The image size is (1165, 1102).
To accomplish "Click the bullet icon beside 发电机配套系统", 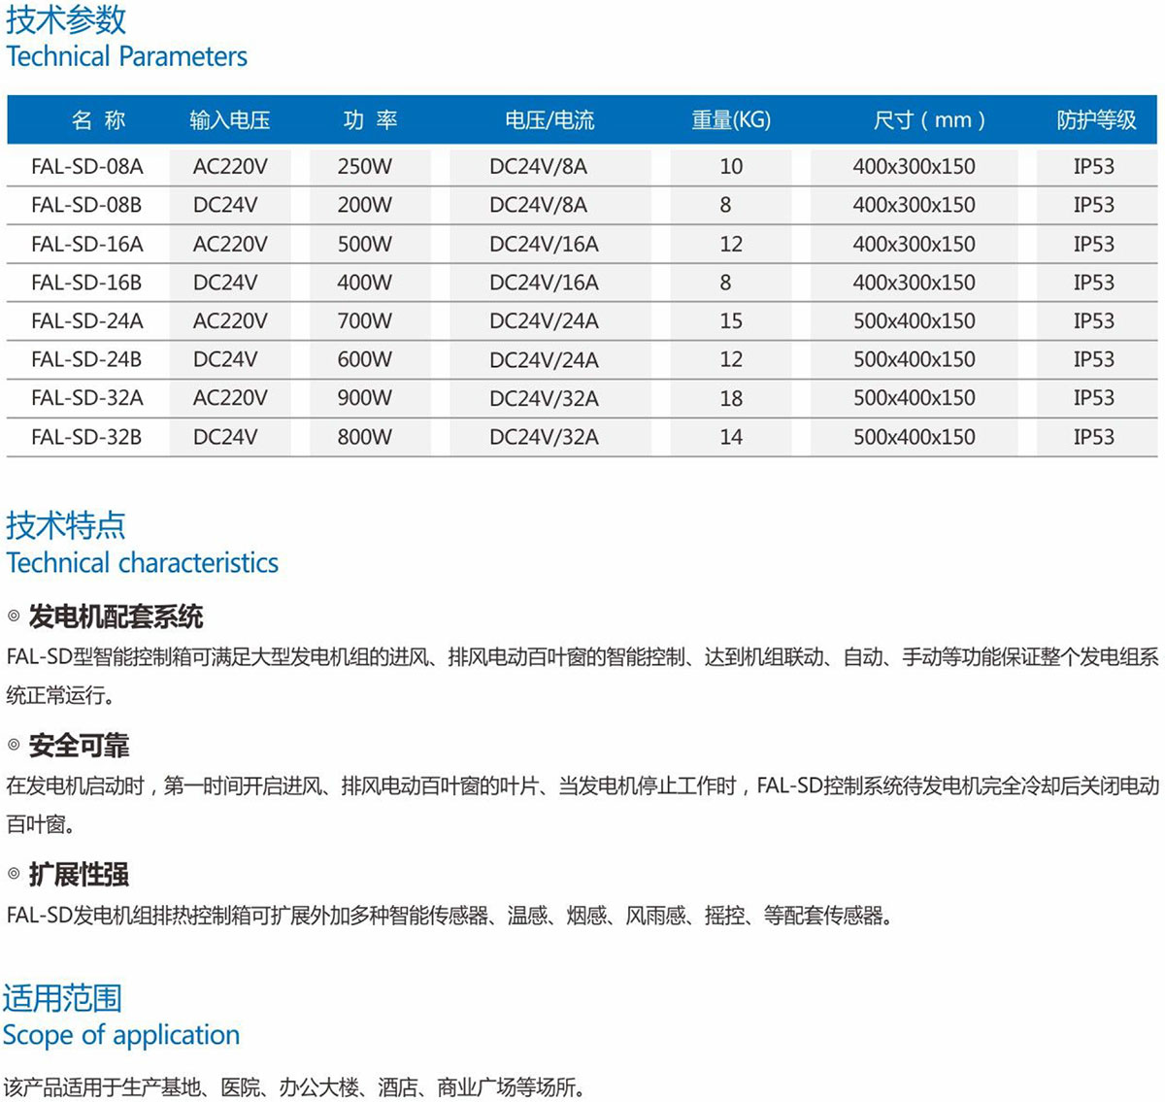I will (x=14, y=617).
